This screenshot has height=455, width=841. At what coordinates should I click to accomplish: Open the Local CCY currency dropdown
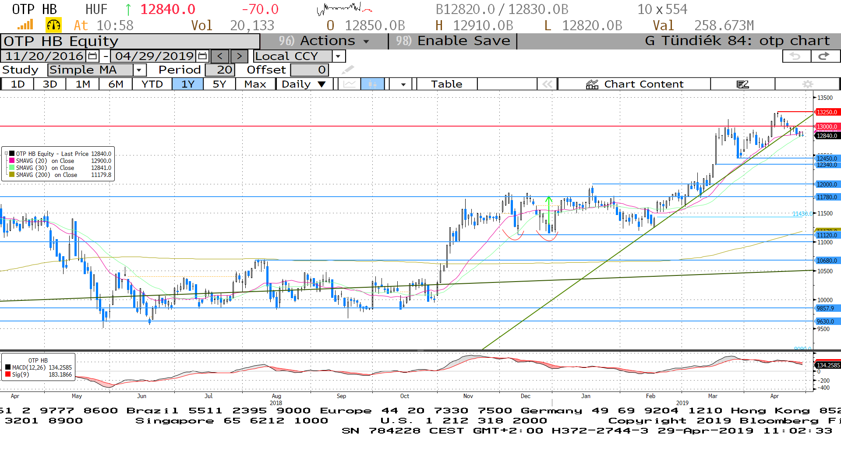pyautogui.click(x=338, y=56)
